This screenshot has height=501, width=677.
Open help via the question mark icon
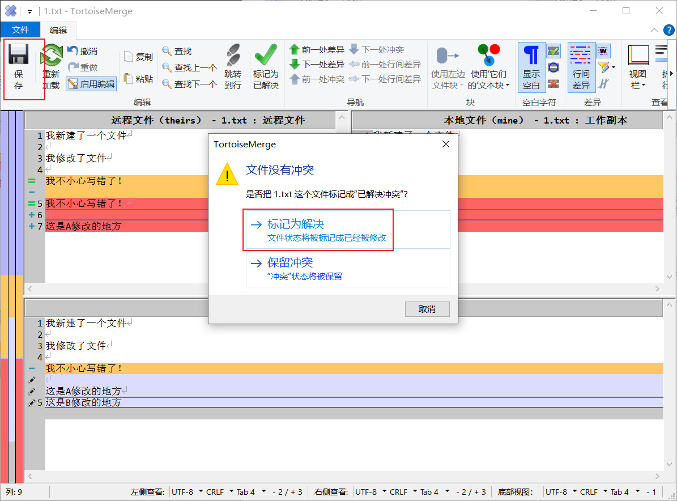669,30
